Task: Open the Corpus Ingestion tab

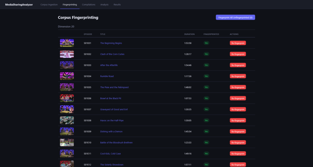Action: [x=49, y=5]
